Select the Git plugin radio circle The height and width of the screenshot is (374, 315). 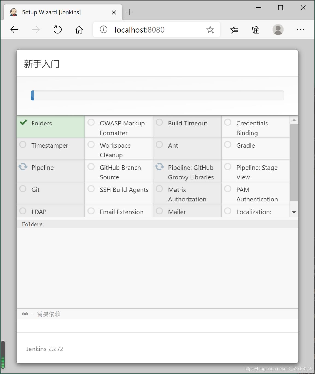tap(23, 189)
